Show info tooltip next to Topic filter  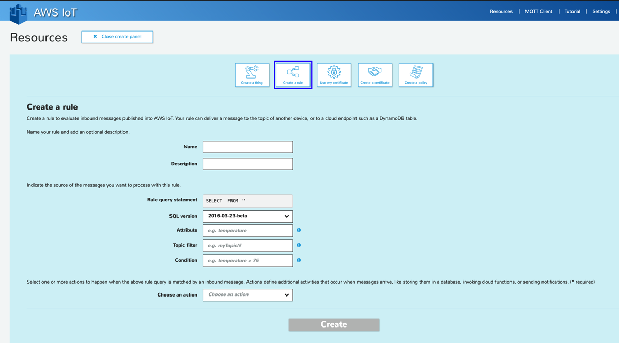[x=299, y=245]
